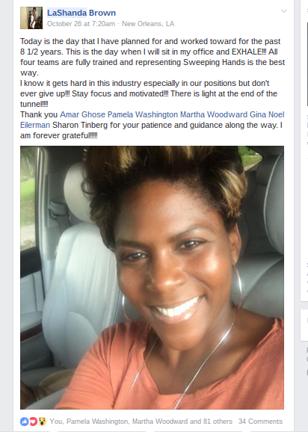Click the red Love heart reaction icon
This screenshot has width=308, height=432.
(x=33, y=422)
